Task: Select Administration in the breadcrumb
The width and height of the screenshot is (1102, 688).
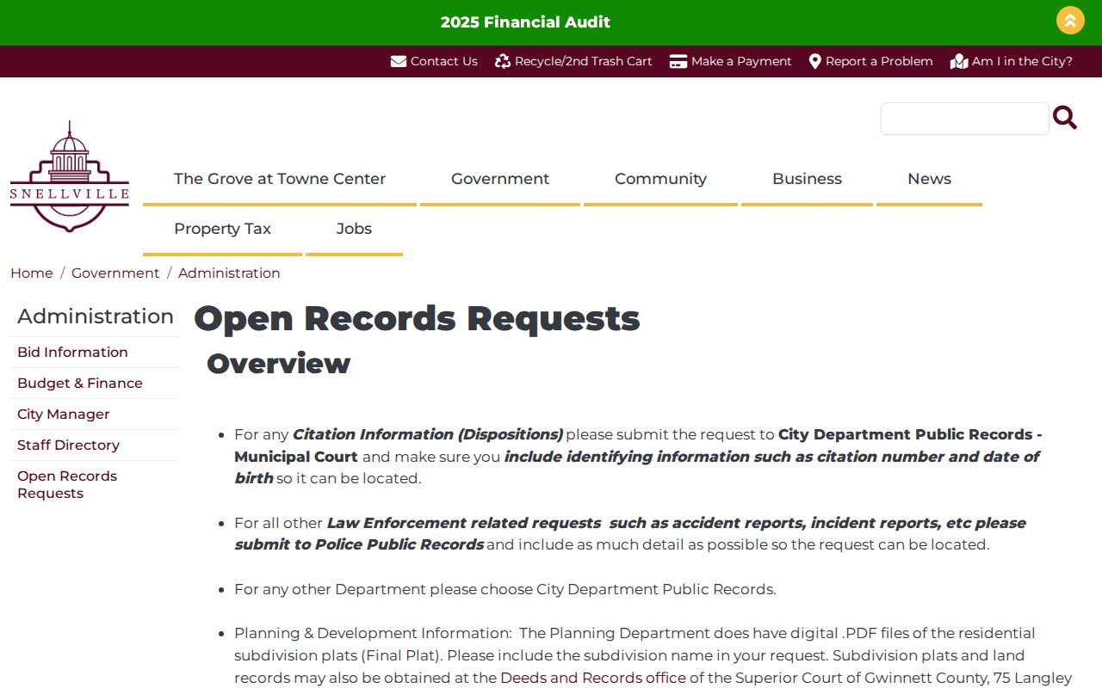Action: [229, 273]
